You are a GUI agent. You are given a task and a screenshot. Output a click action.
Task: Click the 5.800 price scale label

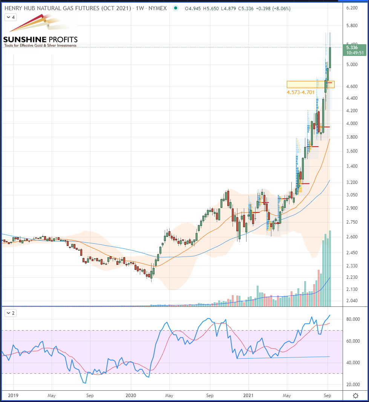tap(352, 26)
